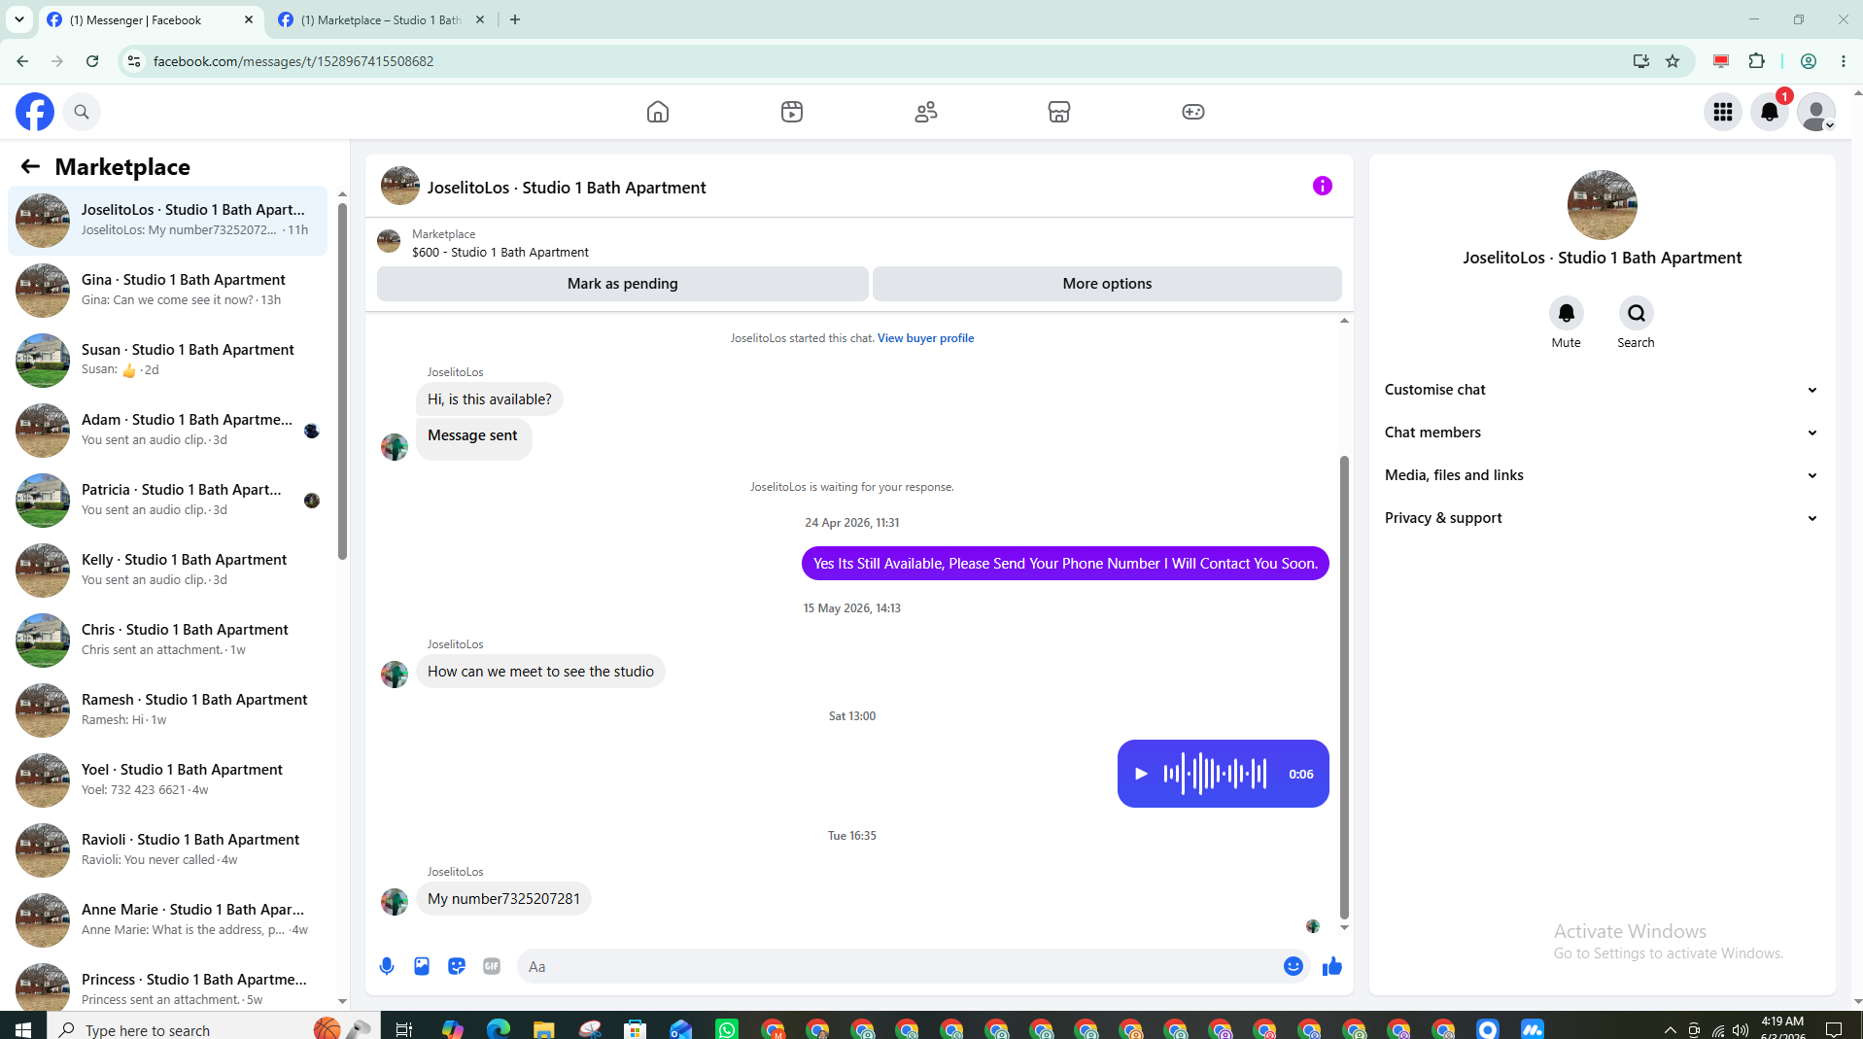Click the Facebook logo
Viewport: 1863px width, 1039px height.
pos(35,112)
